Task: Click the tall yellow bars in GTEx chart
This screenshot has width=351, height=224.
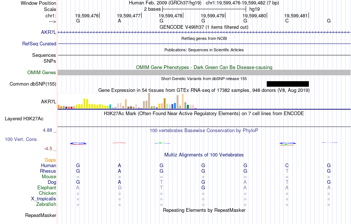Action: point(86,103)
